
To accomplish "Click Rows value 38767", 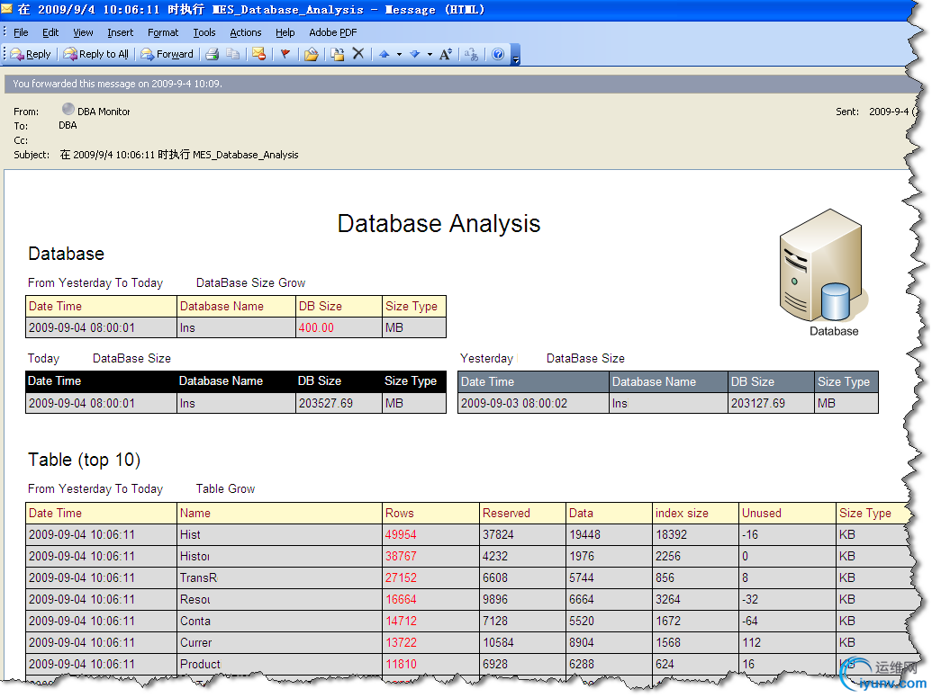I will (x=401, y=556).
